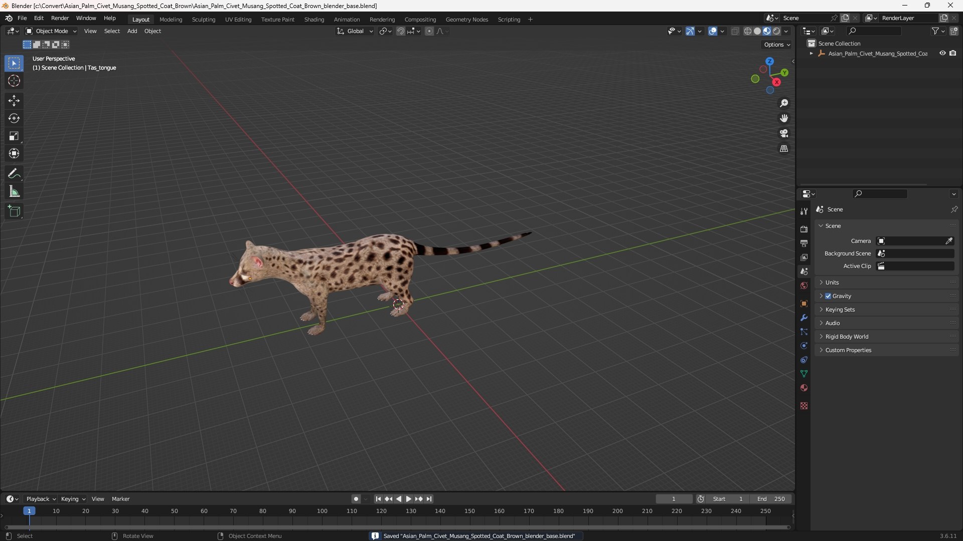Jump to the timeline end frame button
The height and width of the screenshot is (541, 963).
[429, 499]
